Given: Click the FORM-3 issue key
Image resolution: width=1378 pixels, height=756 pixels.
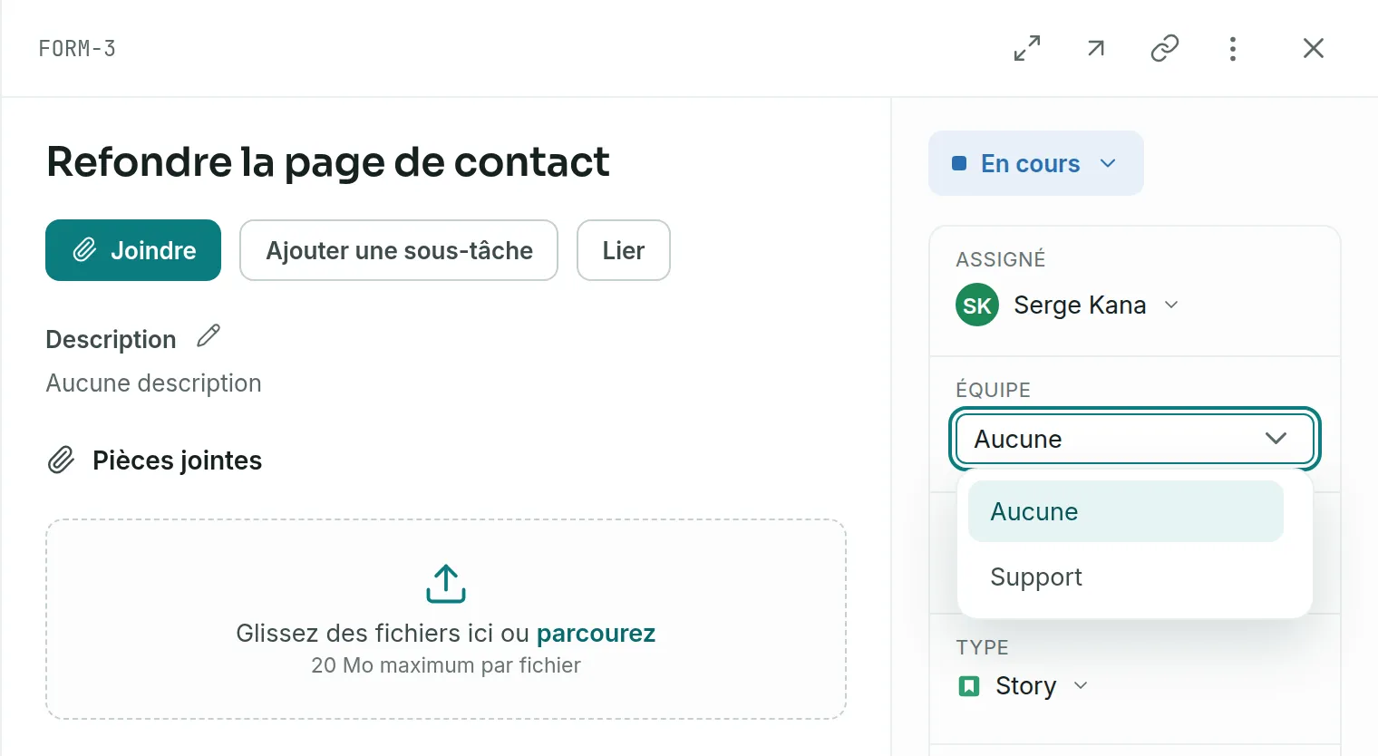Looking at the screenshot, I should pyautogui.click(x=77, y=49).
